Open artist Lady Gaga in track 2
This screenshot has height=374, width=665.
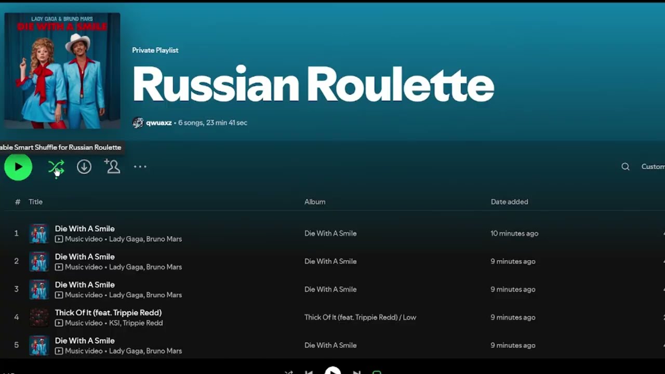125,267
